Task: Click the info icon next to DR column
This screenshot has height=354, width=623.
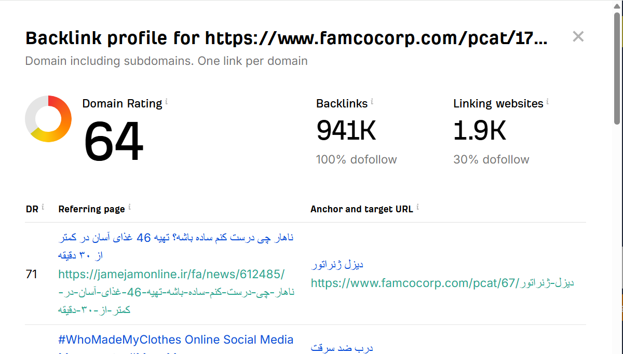Action: click(x=43, y=207)
